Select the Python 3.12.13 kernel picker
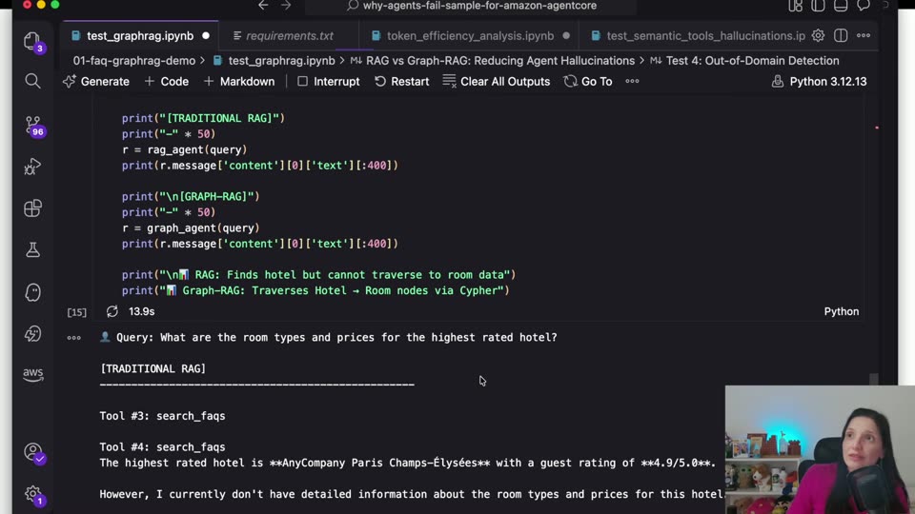The width and height of the screenshot is (915, 514). pyautogui.click(x=820, y=82)
